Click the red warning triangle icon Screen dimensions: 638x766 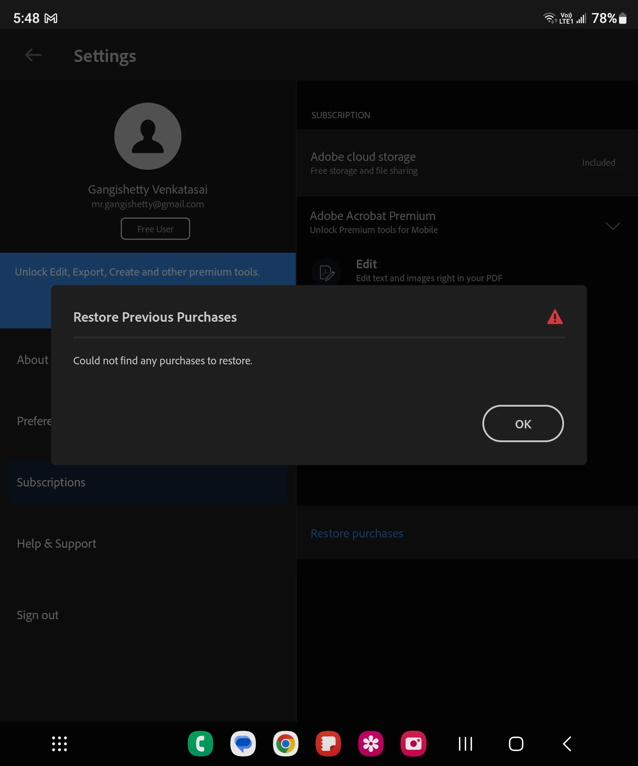pos(555,316)
